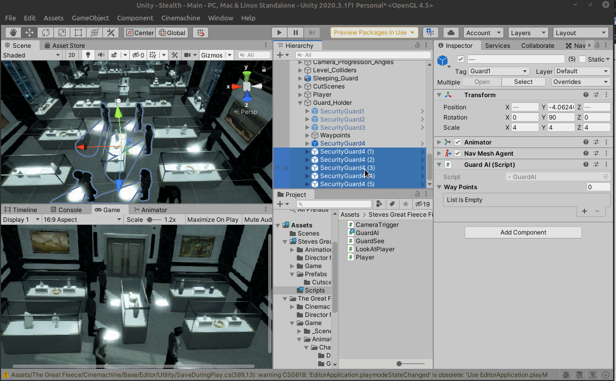Open the Gizmos dropdown arrow

click(x=230, y=55)
